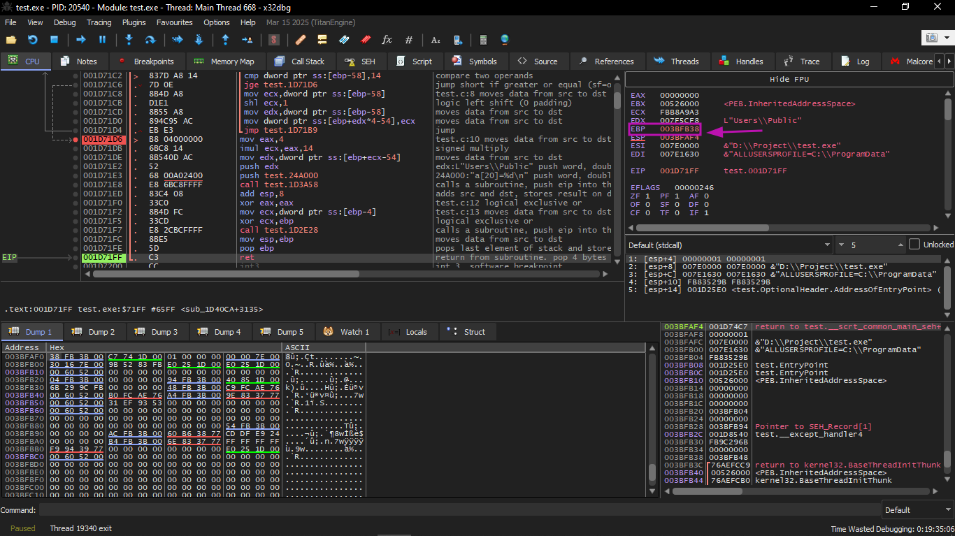Switch to the Memory Map tab
The height and width of the screenshot is (536, 955).
224,61
